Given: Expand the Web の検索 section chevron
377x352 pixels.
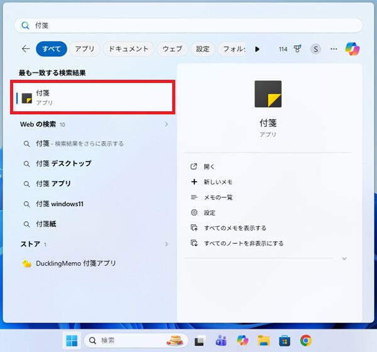Looking at the screenshot, I should tap(167, 124).
